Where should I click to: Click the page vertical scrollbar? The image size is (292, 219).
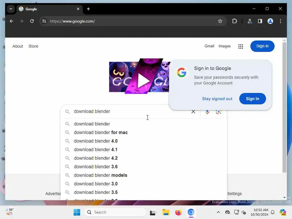point(284,108)
